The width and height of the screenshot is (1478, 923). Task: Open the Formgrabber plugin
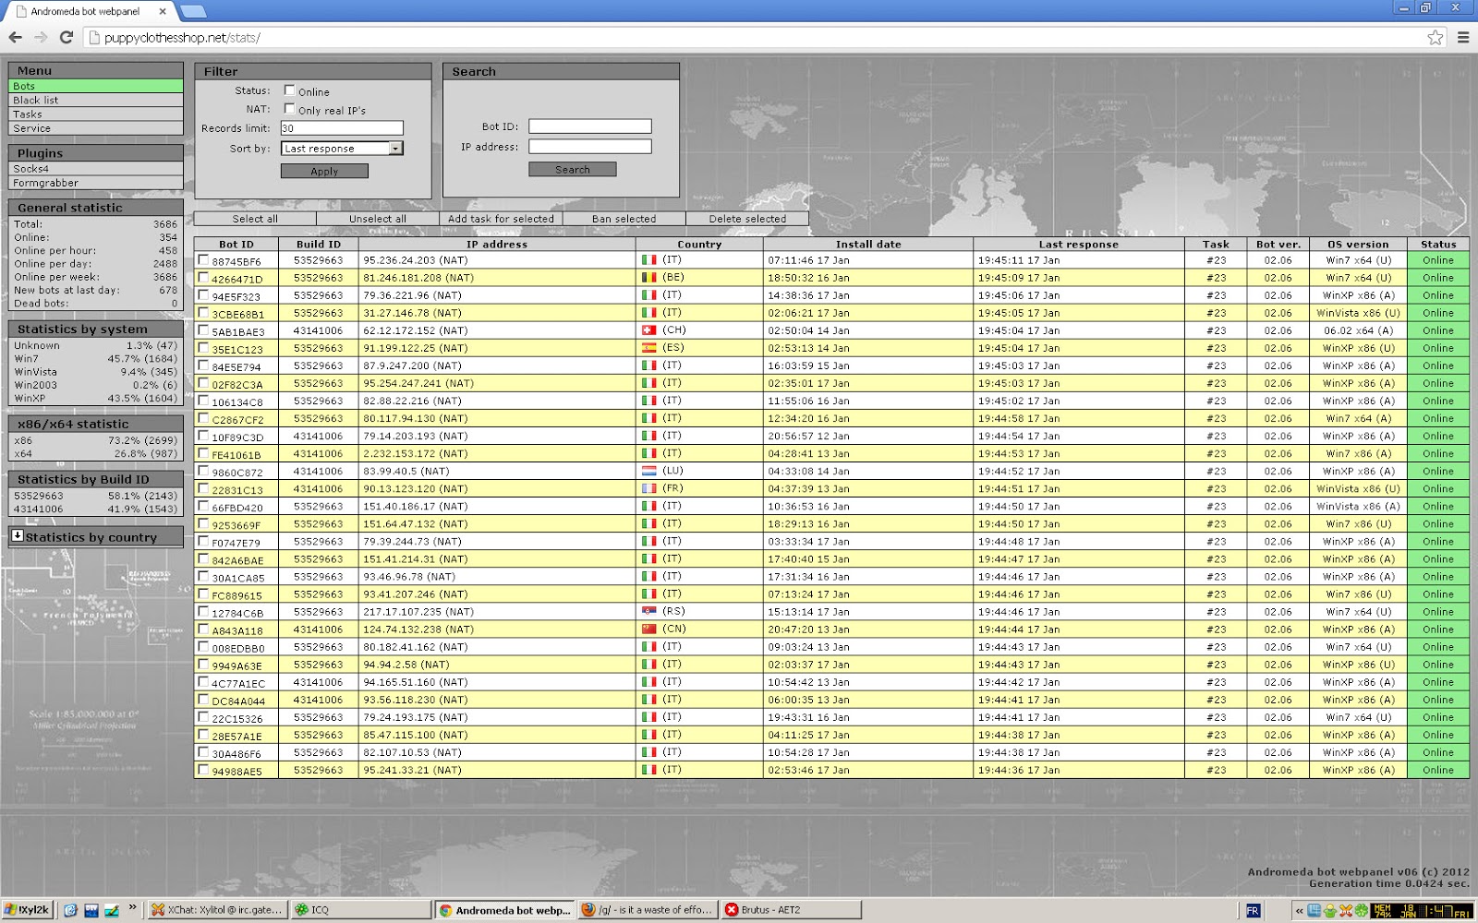coord(96,183)
